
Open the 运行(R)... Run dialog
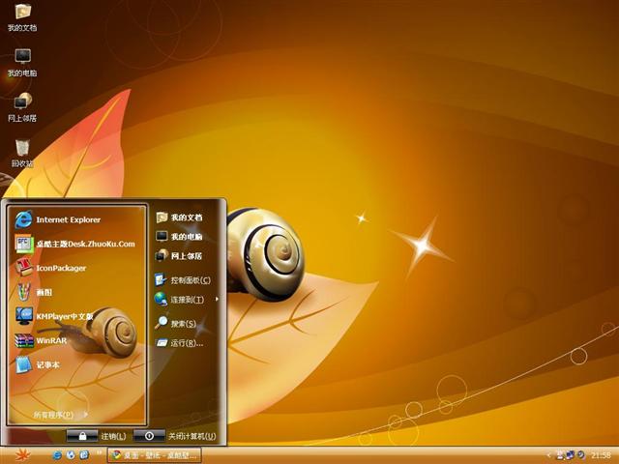tap(186, 343)
